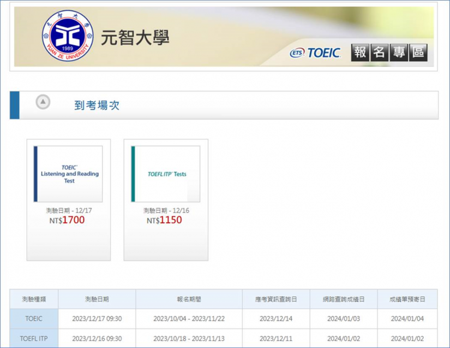Click the 網路查詢成績日 column header
450x348 pixels.
[344, 299]
